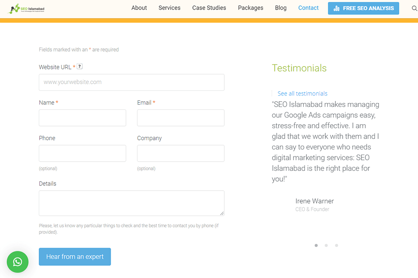The width and height of the screenshot is (418, 278).
Task: Click into the Email input field
Action: 181,118
